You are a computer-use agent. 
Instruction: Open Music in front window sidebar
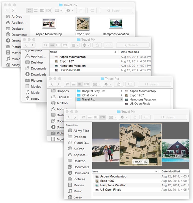point(75,191)
